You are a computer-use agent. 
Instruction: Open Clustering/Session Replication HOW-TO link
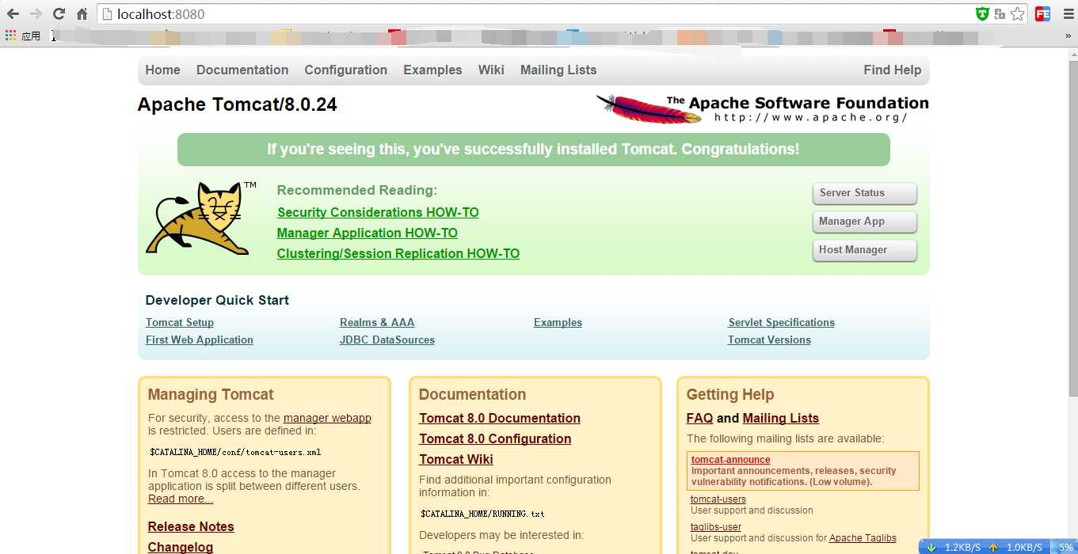click(x=398, y=253)
